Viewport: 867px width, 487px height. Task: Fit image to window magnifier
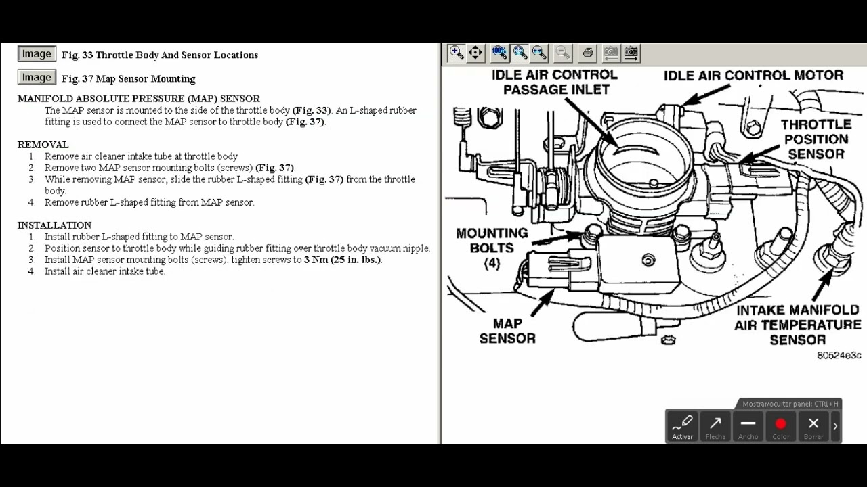pyautogui.click(x=520, y=53)
